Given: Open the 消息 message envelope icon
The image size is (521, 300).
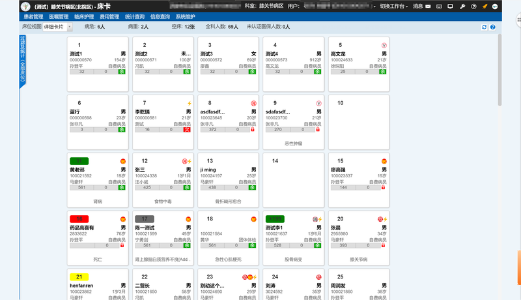Looking at the screenshot, I should coord(428,7).
